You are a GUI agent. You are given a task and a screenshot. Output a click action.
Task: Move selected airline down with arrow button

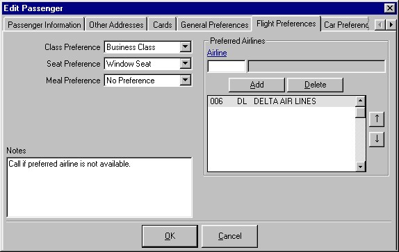377,140
